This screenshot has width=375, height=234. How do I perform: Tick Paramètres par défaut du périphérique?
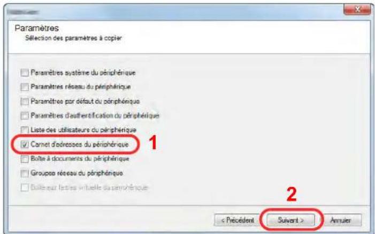coord(25,101)
